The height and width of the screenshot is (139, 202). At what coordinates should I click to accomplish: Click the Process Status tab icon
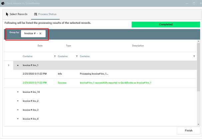pos(36,14)
